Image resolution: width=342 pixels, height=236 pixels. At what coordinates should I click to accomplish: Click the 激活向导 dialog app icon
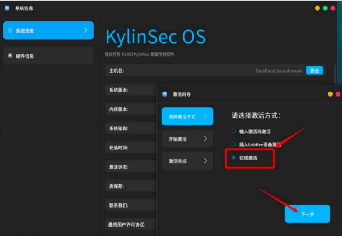tap(165, 94)
